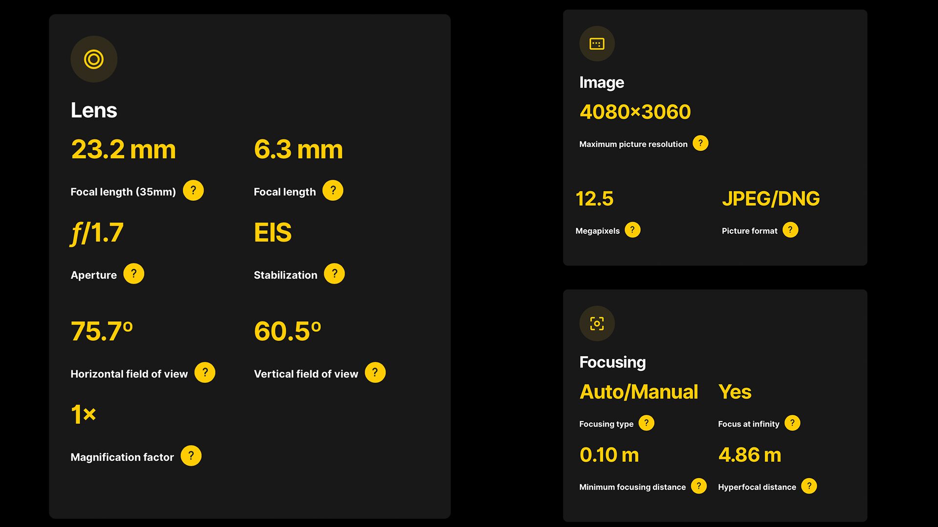
Task: Click the JPEG/DNG picture format value
Action: click(770, 199)
